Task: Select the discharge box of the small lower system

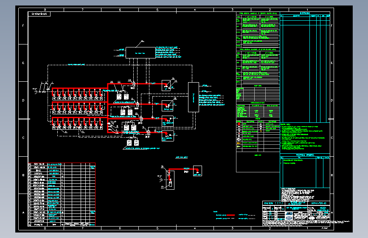Action: [197, 171]
